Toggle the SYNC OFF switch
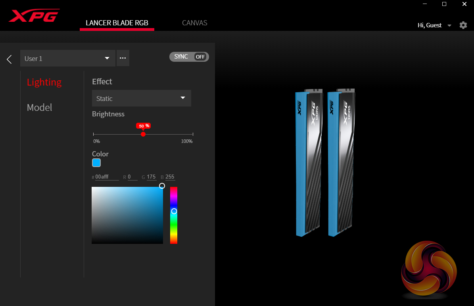Viewport: 474px width, 306px height. pos(189,57)
